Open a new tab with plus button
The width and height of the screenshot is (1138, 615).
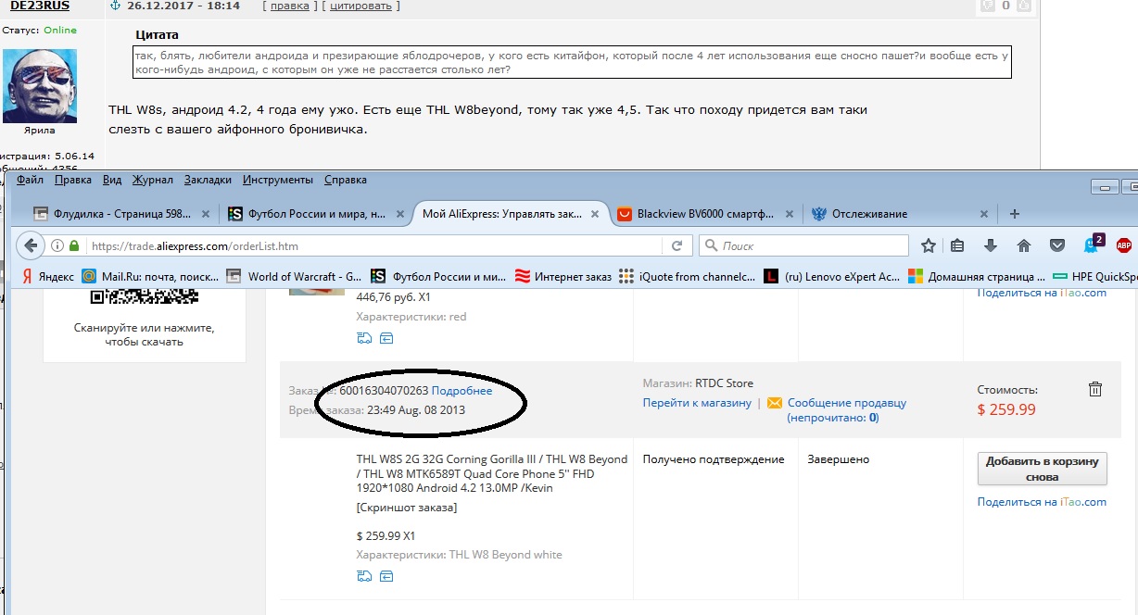point(1015,213)
